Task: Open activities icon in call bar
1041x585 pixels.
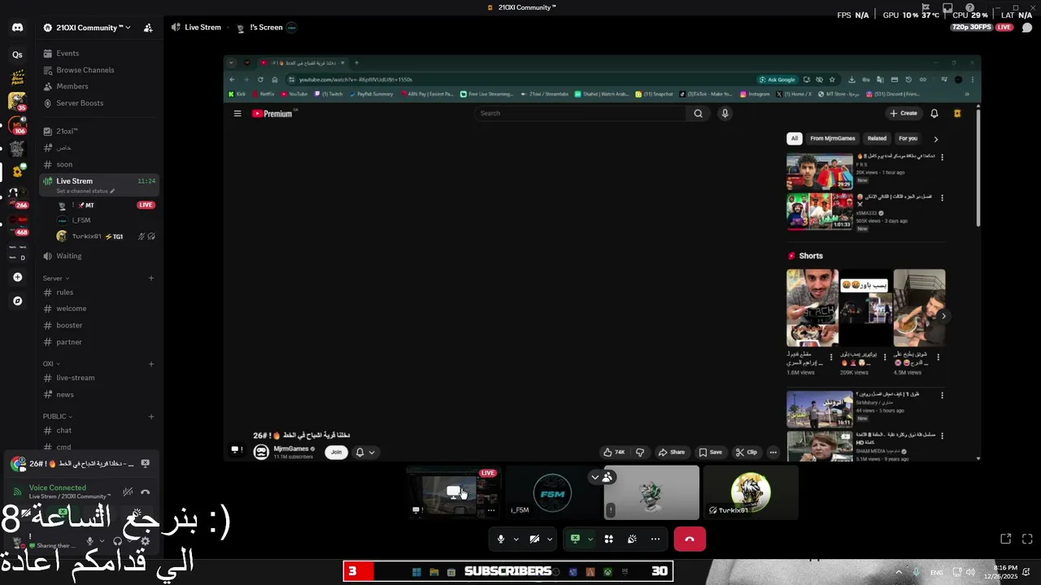Action: tap(608, 539)
